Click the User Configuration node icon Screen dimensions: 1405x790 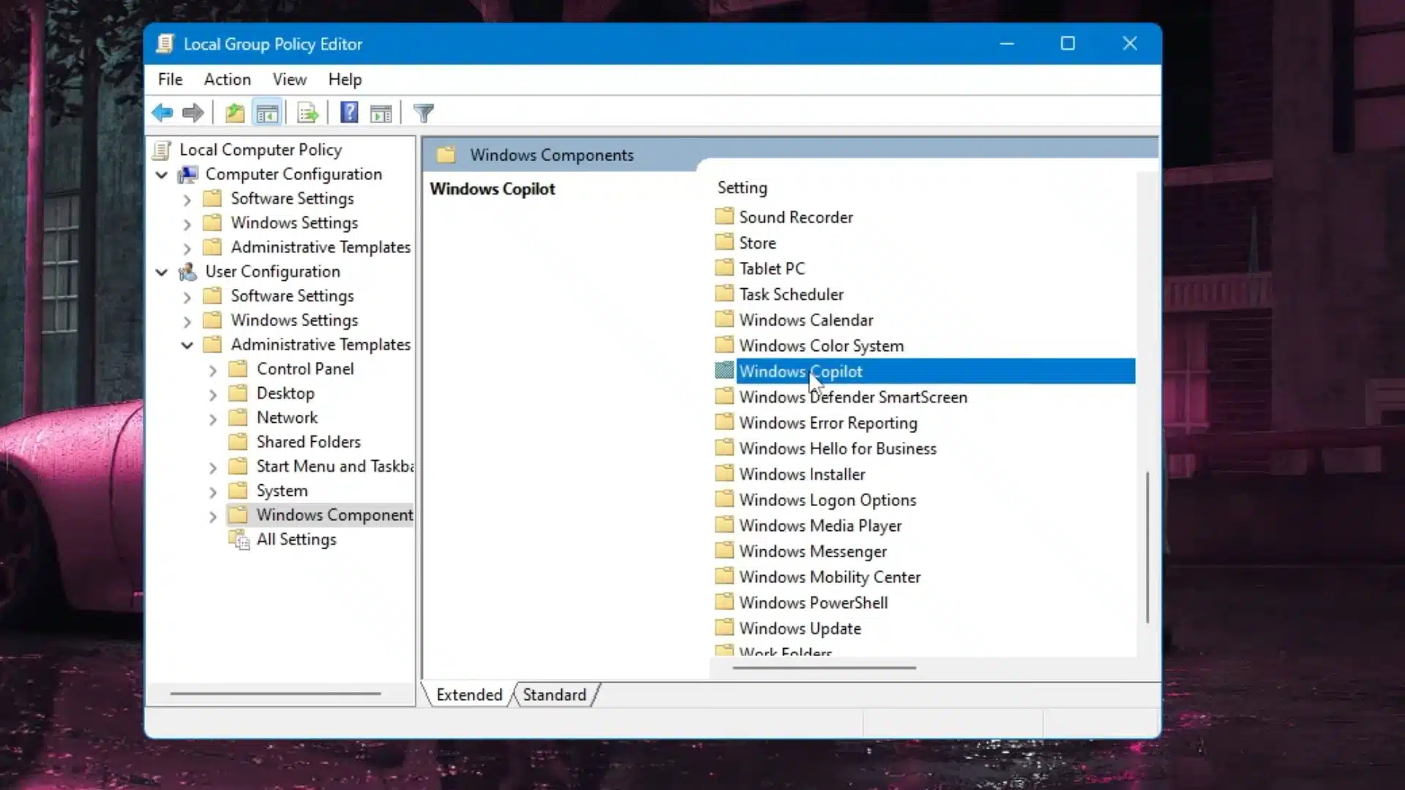tap(188, 271)
